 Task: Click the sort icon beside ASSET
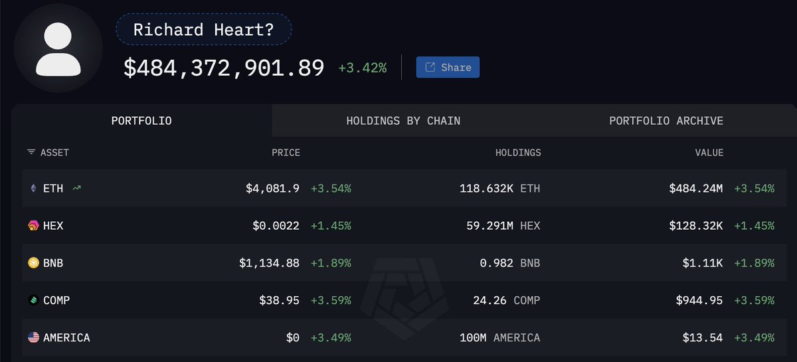pyautogui.click(x=31, y=153)
